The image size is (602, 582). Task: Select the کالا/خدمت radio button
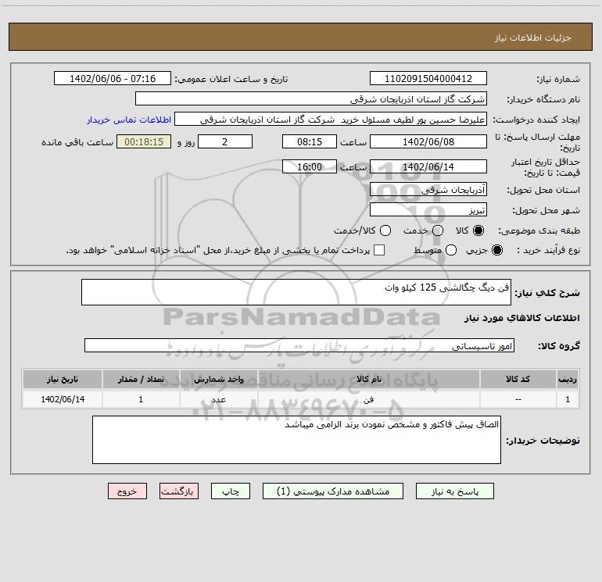tap(385, 230)
